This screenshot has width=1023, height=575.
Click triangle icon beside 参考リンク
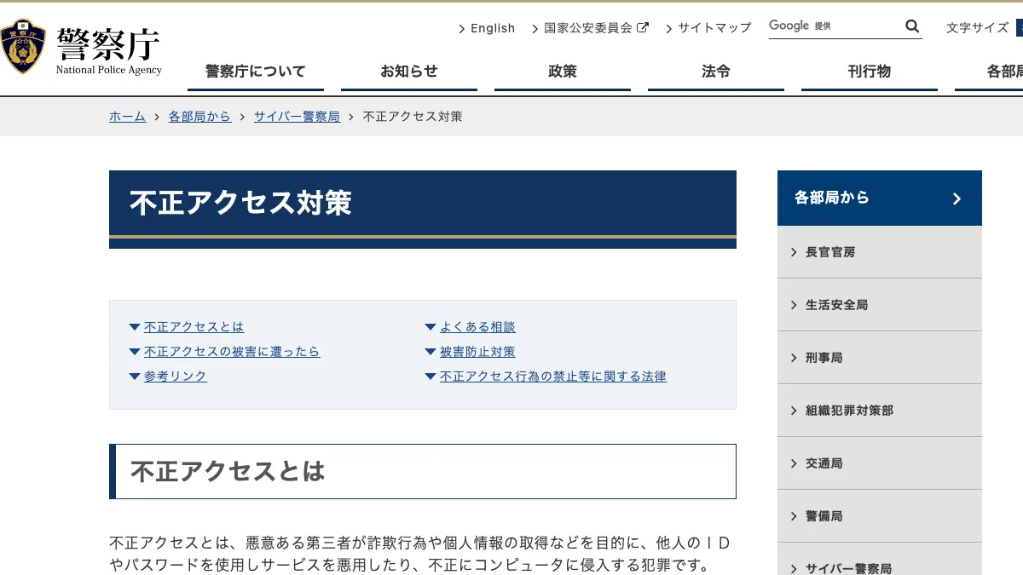click(x=135, y=377)
